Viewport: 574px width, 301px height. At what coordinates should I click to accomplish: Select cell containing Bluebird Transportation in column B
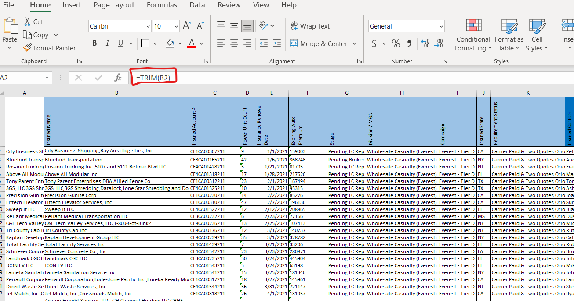click(116, 160)
